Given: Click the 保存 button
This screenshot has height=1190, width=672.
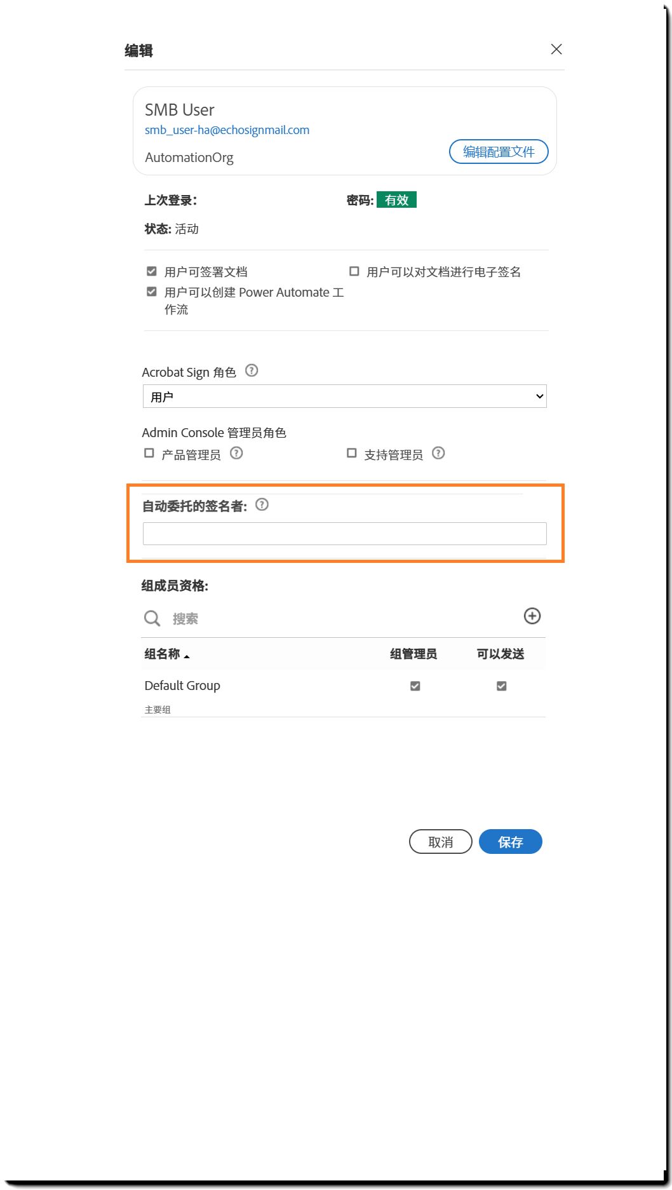Looking at the screenshot, I should click(511, 842).
